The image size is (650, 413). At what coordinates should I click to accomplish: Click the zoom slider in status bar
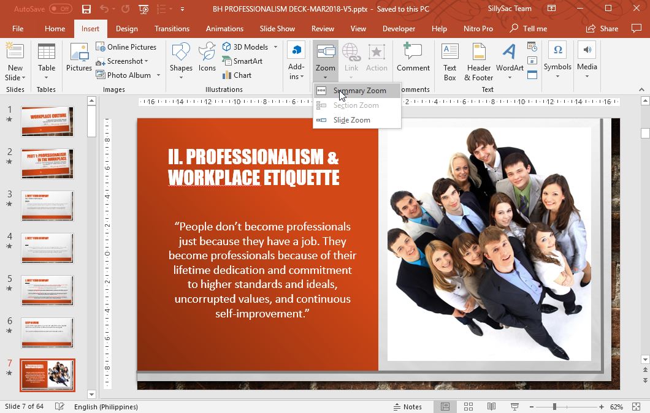click(554, 407)
